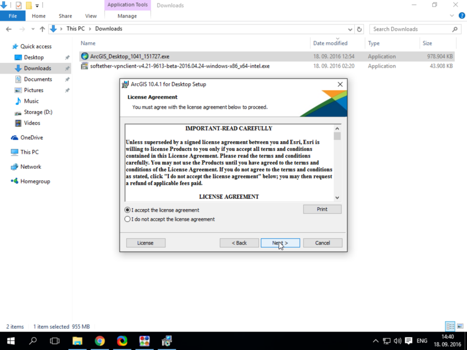This screenshot has width=467, height=350.
Task: Open OneDrive in navigation pane
Action: (31, 138)
